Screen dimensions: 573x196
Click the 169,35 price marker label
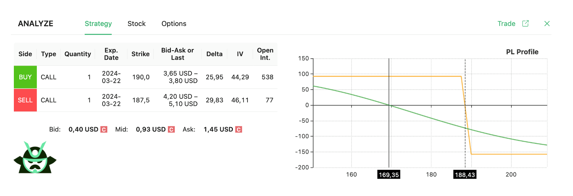389,175
